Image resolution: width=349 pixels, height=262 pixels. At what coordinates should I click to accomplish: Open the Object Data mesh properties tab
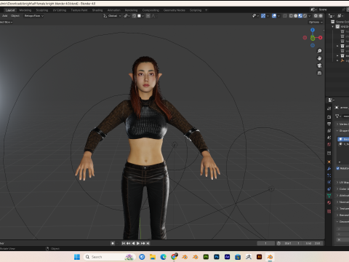click(329, 196)
